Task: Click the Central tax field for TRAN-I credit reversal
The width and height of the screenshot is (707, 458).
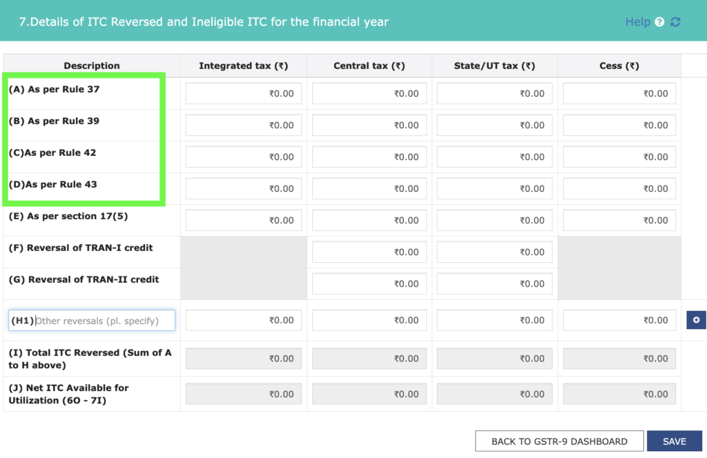Action: [x=369, y=252]
